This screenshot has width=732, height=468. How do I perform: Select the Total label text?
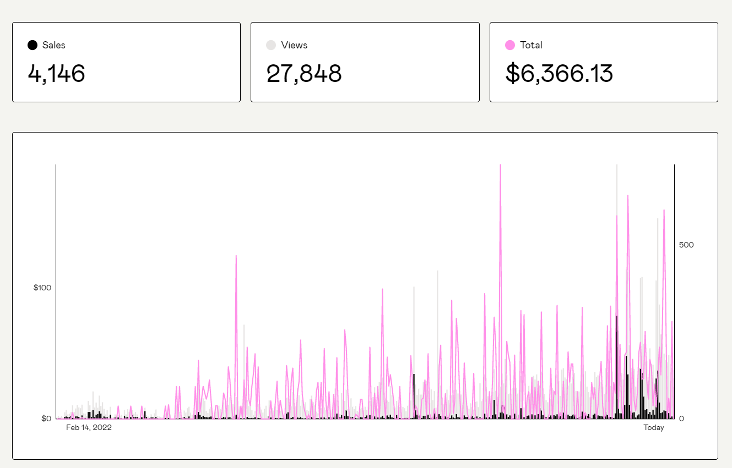click(531, 45)
